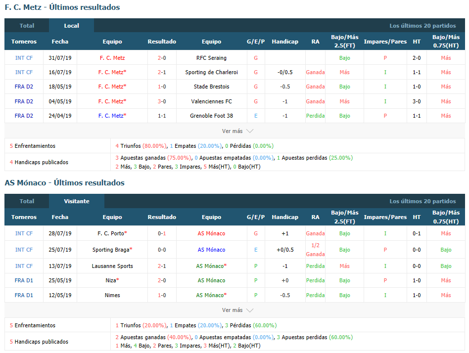Image resolution: width=469 pixels, height=353 pixels.
Task: Click HT score 3-0 in the Valenciennes row
Action: [x=417, y=101]
